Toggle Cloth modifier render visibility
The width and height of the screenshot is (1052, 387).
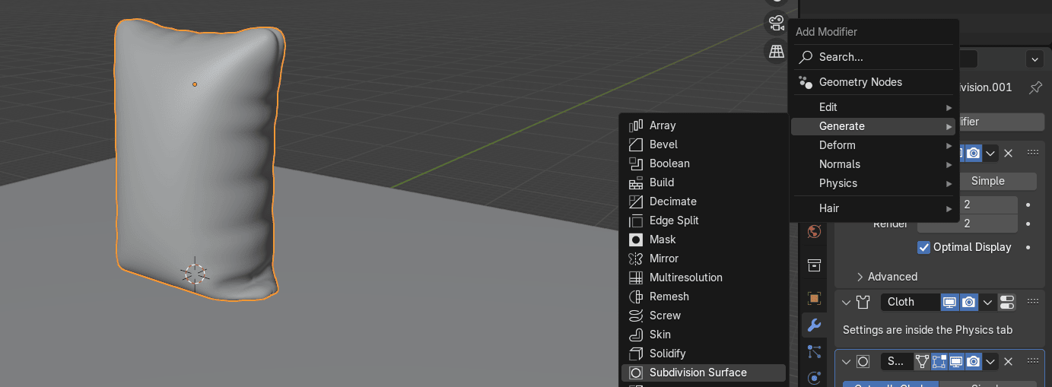[x=968, y=302]
